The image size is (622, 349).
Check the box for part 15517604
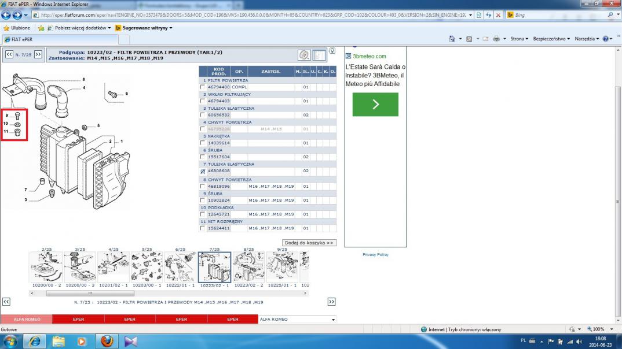click(203, 157)
